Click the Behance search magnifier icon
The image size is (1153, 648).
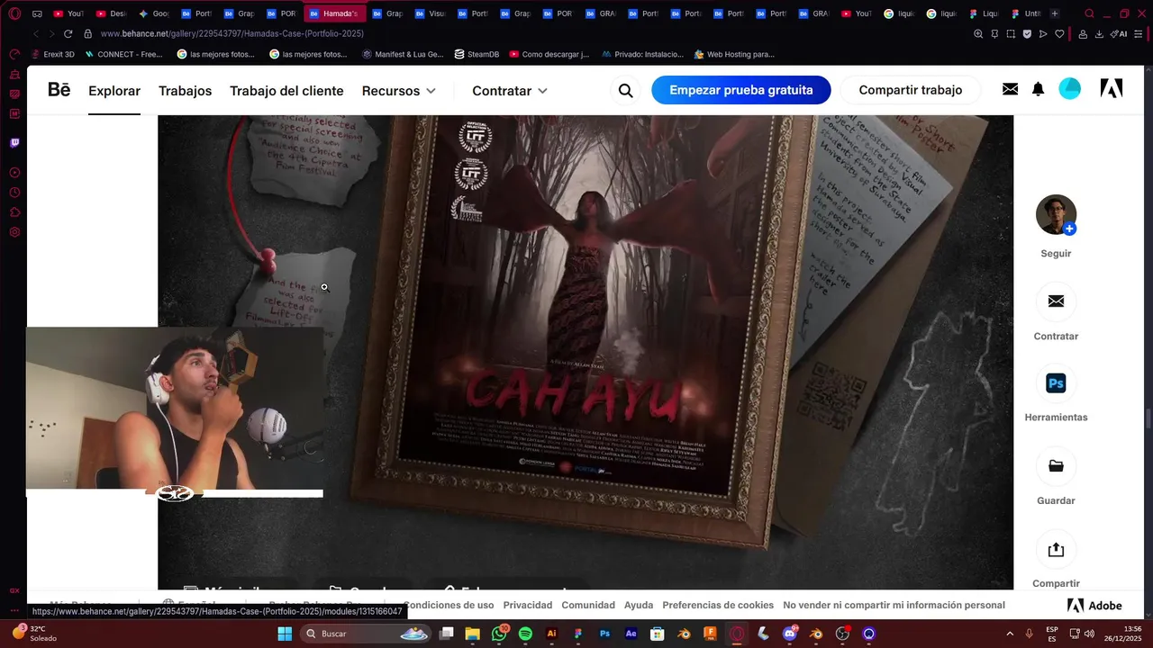(625, 90)
